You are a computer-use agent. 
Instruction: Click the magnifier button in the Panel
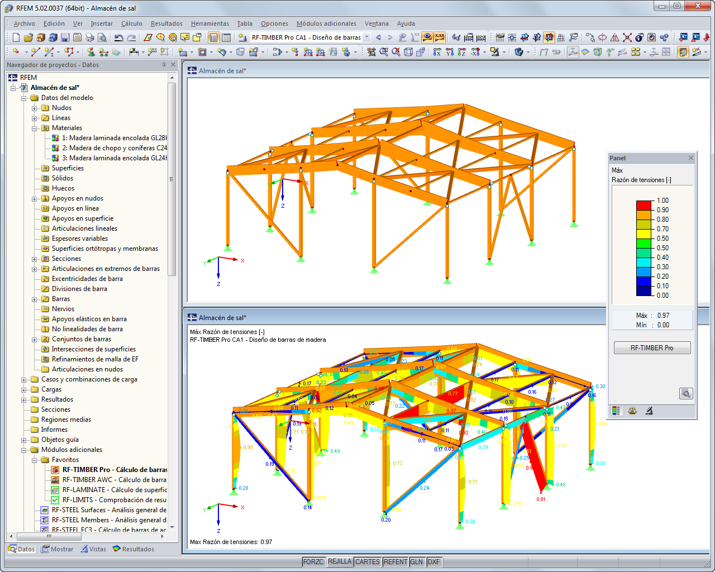(686, 393)
